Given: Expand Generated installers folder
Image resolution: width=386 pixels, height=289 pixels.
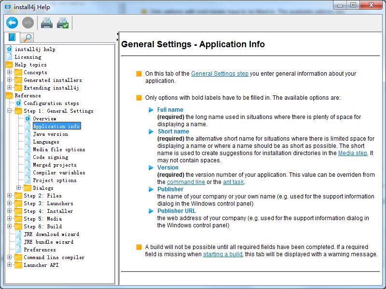Looking at the screenshot, I should tap(9, 79).
